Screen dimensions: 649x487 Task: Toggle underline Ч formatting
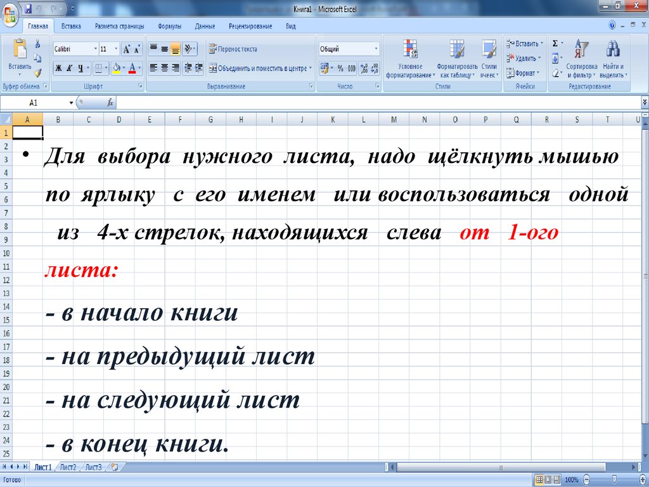click(x=80, y=68)
